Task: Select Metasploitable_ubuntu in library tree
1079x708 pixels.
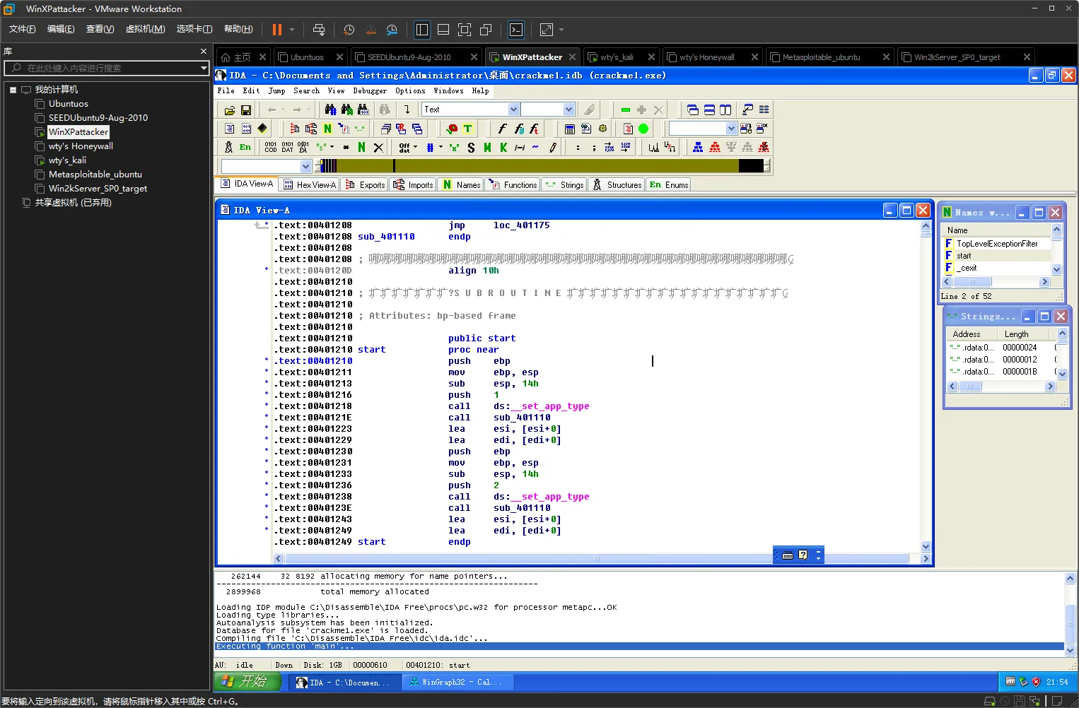Action: point(95,175)
